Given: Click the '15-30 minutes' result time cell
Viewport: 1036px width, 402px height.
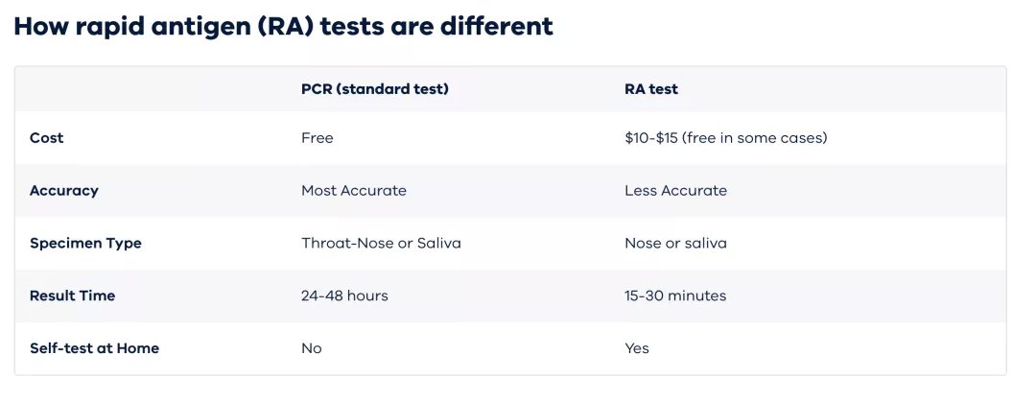Looking at the screenshot, I should click(x=675, y=296).
